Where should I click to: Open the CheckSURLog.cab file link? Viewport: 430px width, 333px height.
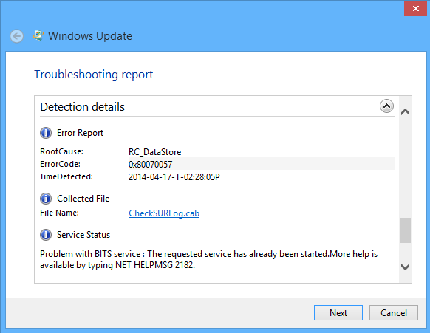[164, 213]
